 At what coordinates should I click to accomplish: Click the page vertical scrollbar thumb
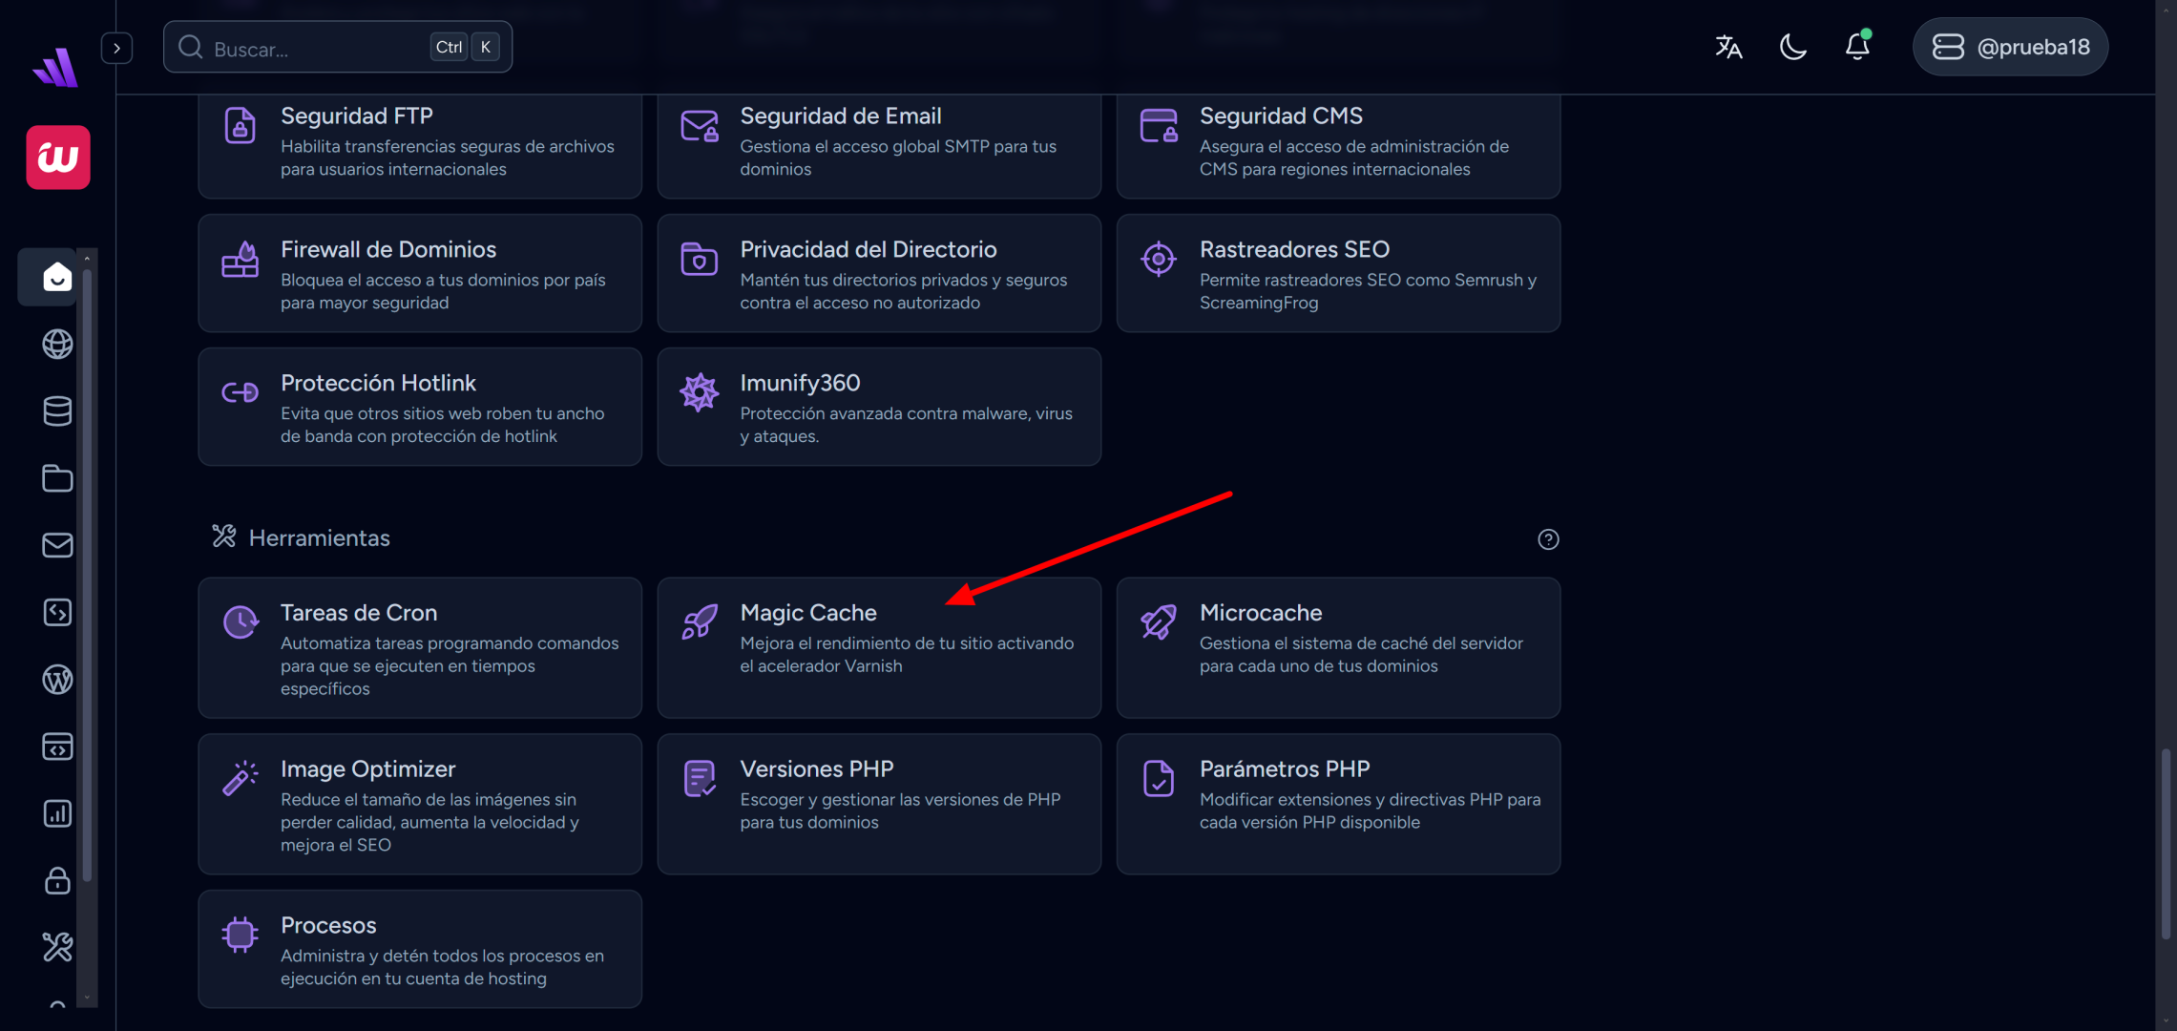2166,845
